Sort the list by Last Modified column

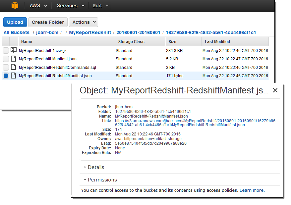coord(217,41)
